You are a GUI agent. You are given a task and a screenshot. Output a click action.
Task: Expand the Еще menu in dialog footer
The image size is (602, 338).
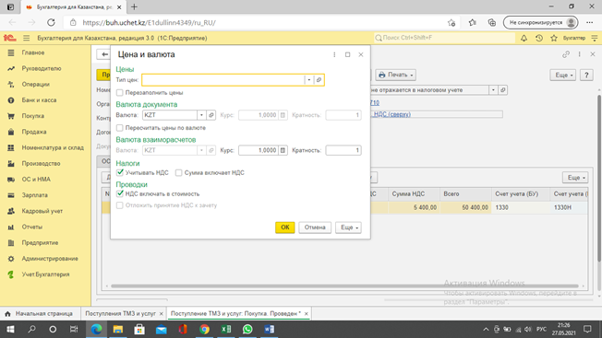(349, 227)
